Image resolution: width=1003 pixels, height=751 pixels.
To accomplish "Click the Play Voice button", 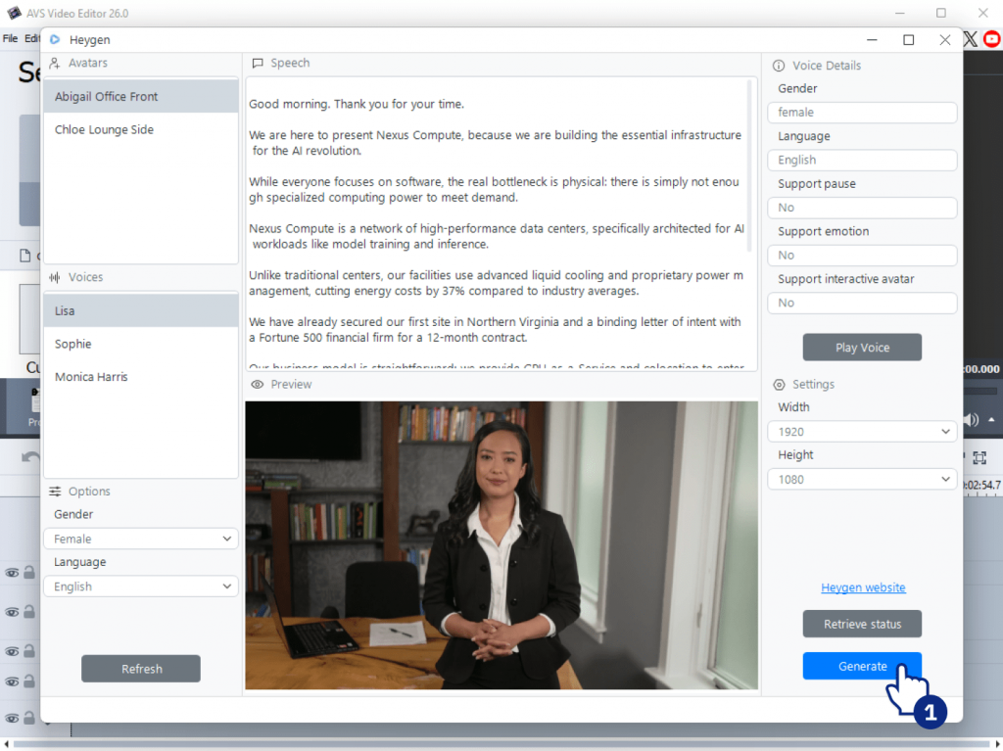I will pyautogui.click(x=862, y=348).
